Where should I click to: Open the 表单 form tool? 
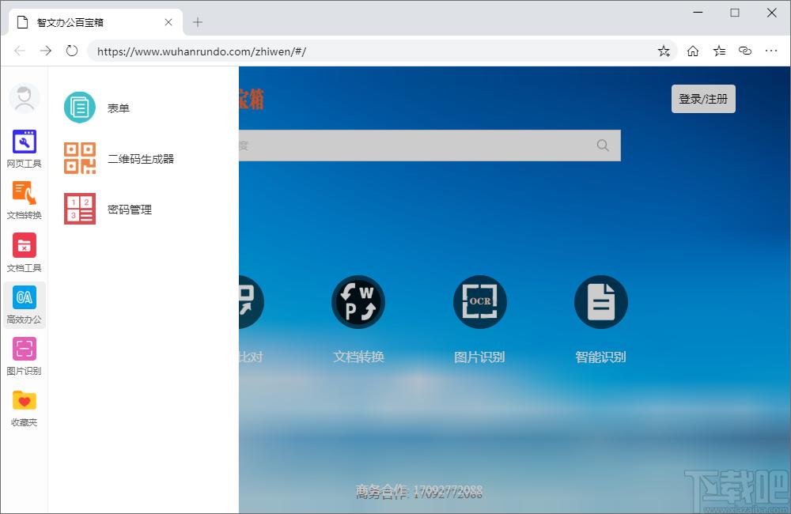pyautogui.click(x=97, y=108)
